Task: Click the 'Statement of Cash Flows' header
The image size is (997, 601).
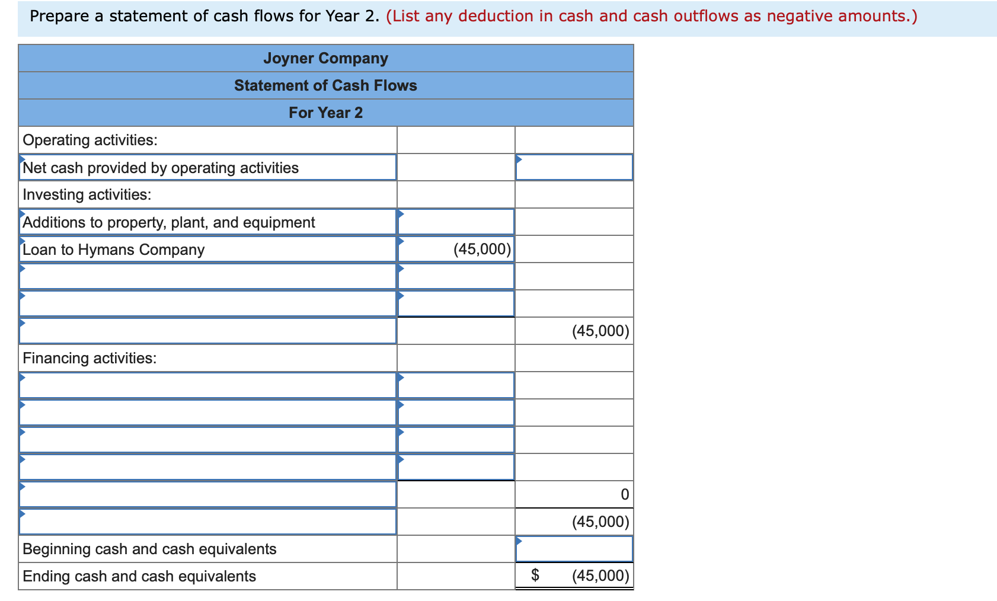Action: 325,85
